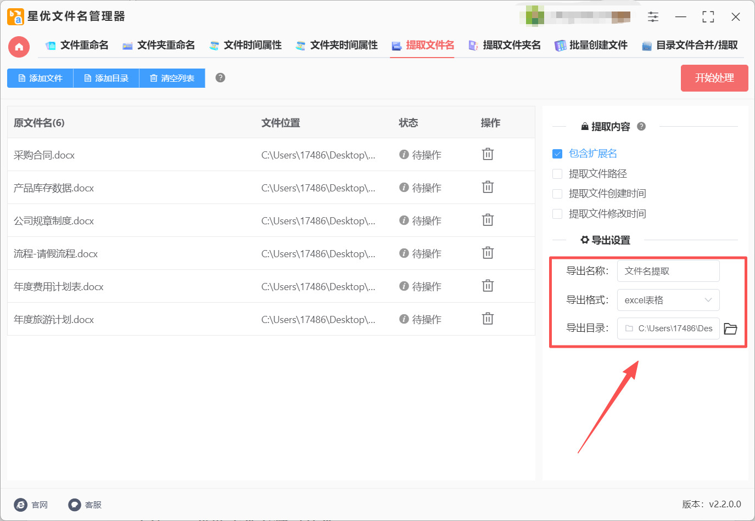Click the 添加目录 button
This screenshot has width=755, height=521.
coord(106,78)
